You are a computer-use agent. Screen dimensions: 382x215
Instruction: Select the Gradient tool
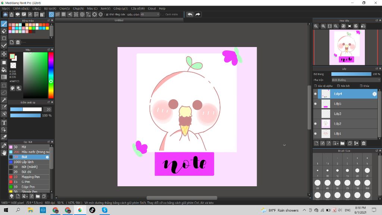coord(4,77)
